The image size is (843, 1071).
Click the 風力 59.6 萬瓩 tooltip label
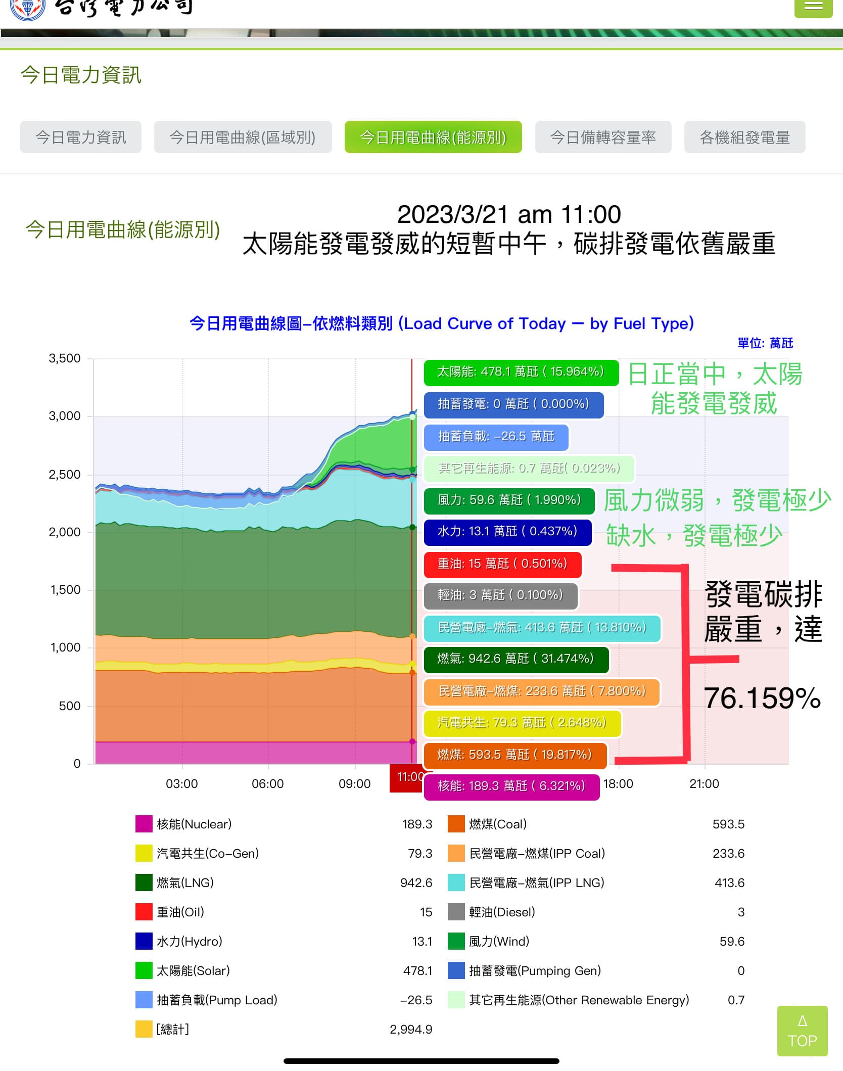509,500
